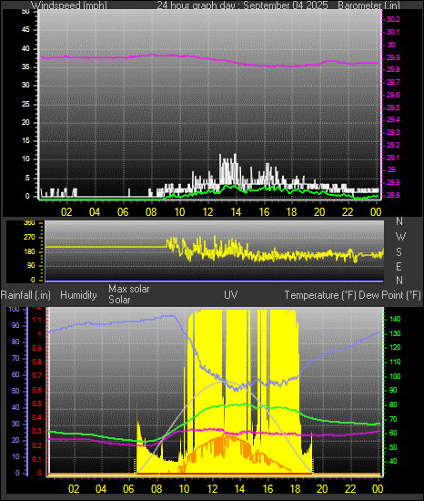Click the 12 hour mark on bottom graph
The width and height of the screenshot is (424, 501).
[x=212, y=489]
